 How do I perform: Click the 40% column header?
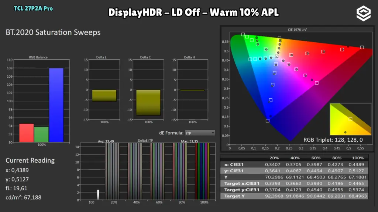(295, 158)
